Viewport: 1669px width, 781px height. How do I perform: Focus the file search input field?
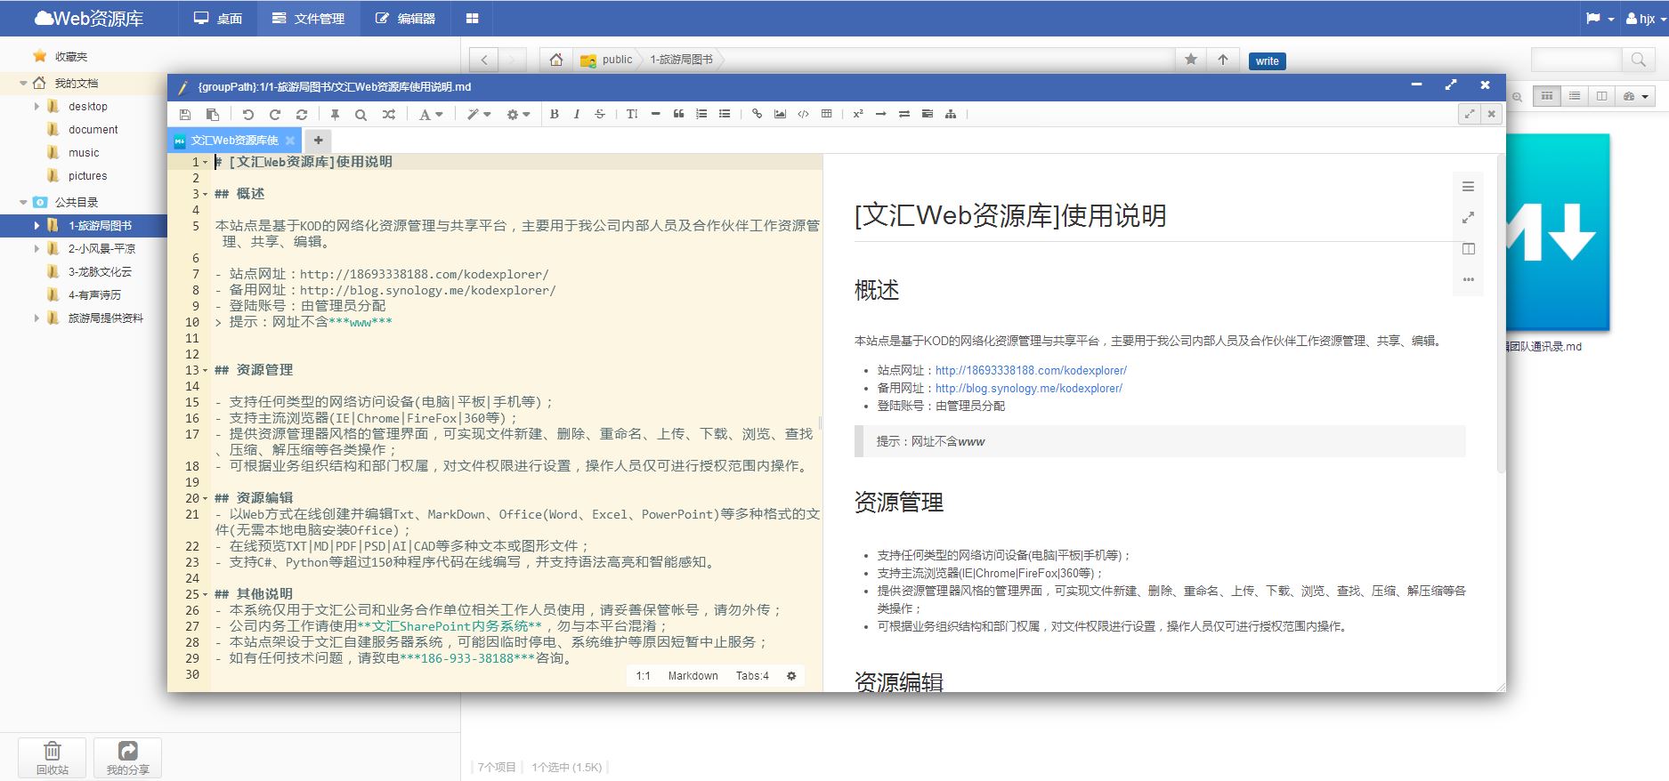click(x=1576, y=60)
